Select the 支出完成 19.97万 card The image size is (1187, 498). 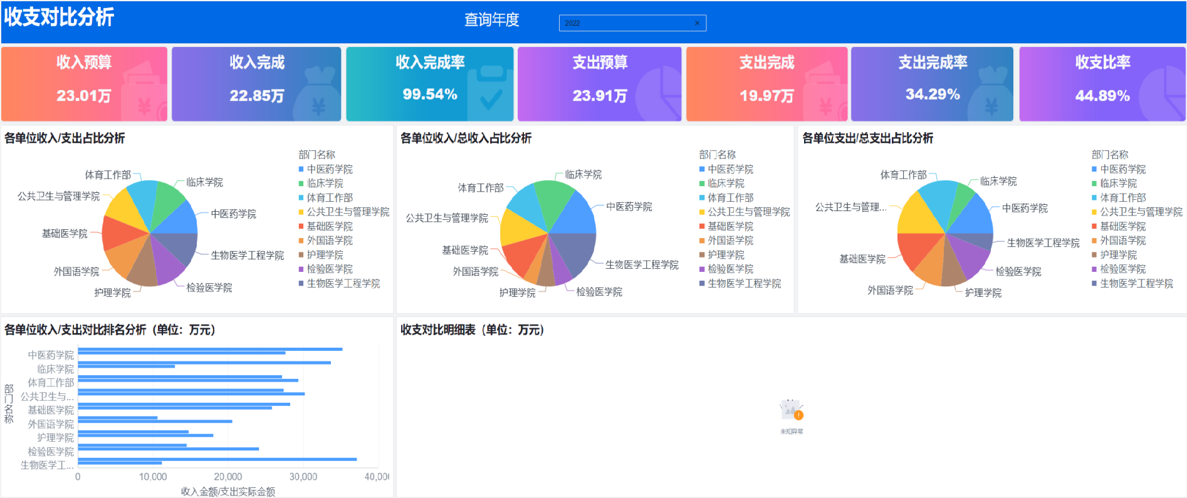coord(767,84)
